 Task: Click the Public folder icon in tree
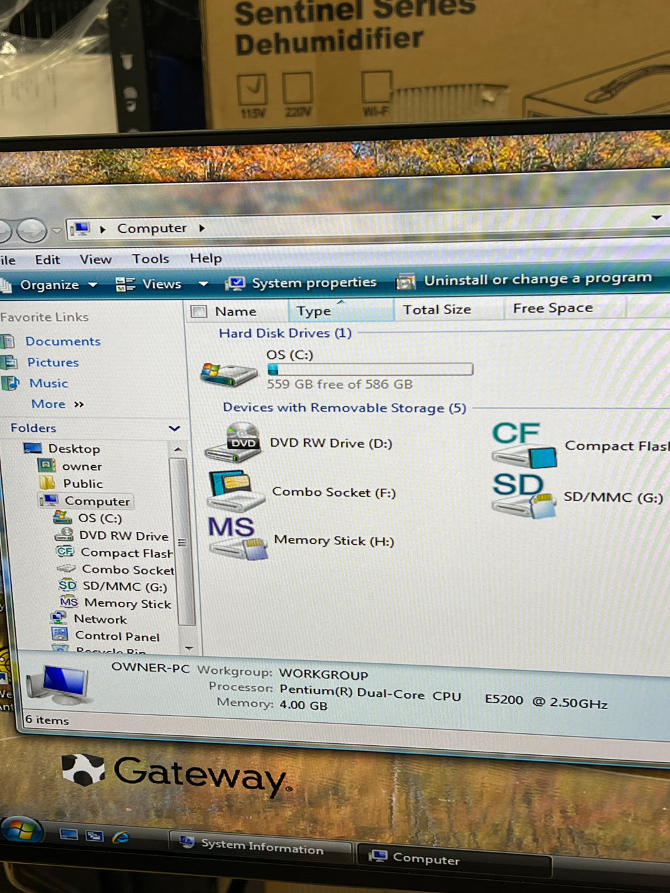(x=47, y=483)
